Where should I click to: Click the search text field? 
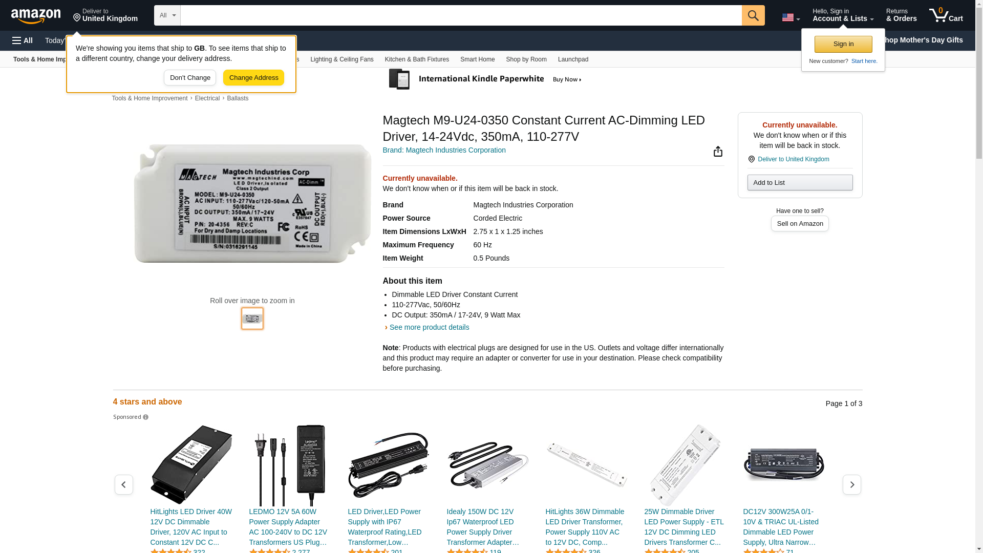click(461, 15)
